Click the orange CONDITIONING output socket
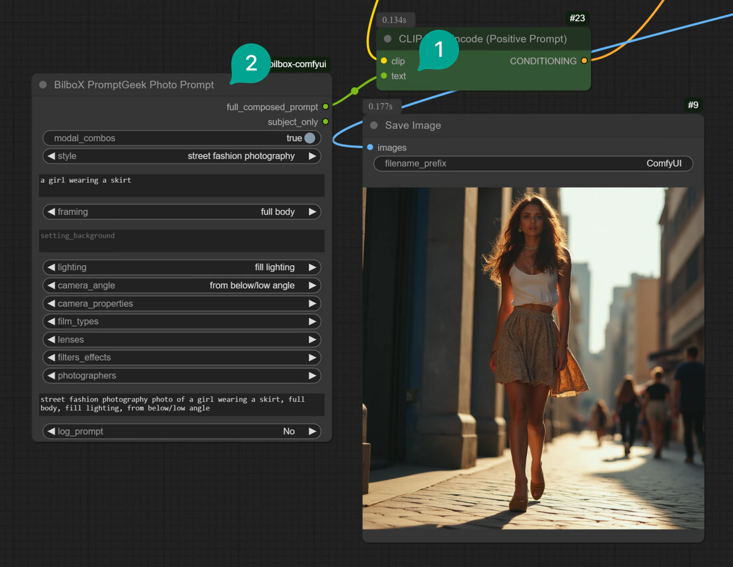The image size is (733, 567). tap(584, 61)
